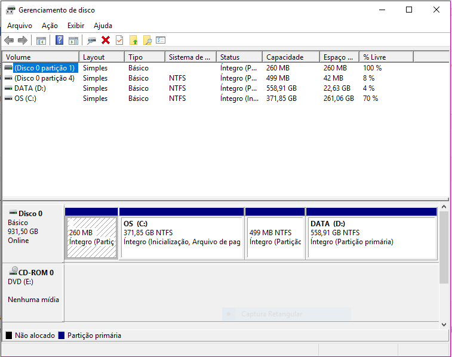This screenshot has height=357, width=452.
Task: Click the folder with magnifier icon
Action: tap(147, 41)
